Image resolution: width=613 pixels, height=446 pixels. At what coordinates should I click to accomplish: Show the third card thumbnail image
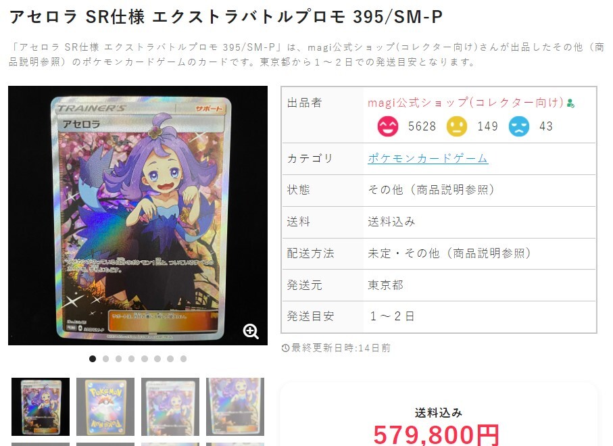tap(170, 407)
